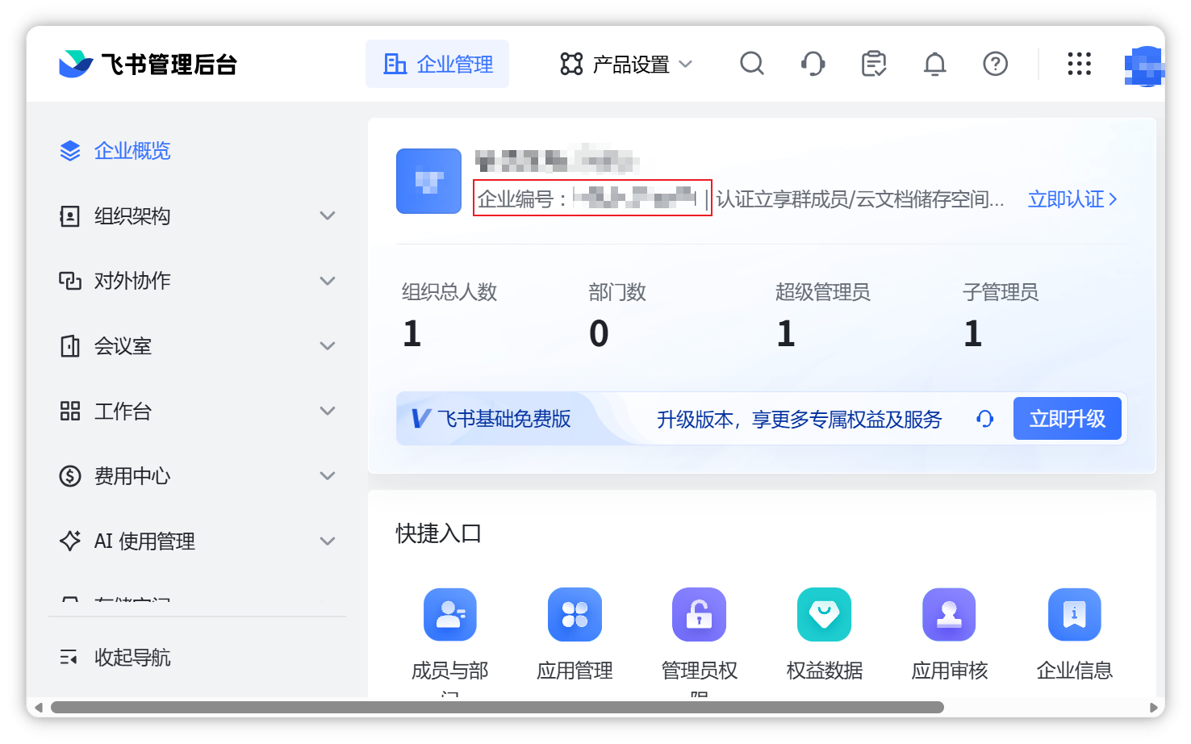The height and width of the screenshot is (744, 1191).
Task: Click the horizontal scrollbar thumb
Action: tap(497, 707)
